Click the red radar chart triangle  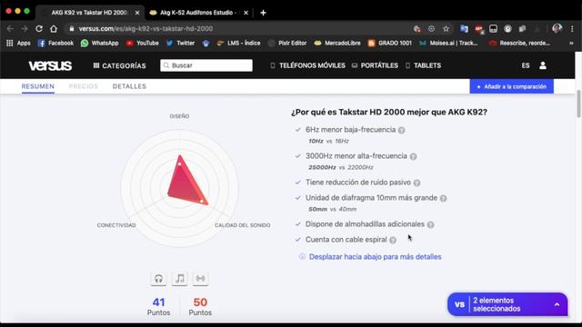pyautogui.click(x=186, y=183)
